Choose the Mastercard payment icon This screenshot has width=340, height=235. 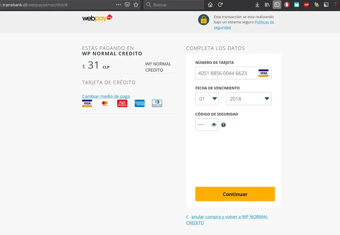click(x=105, y=103)
